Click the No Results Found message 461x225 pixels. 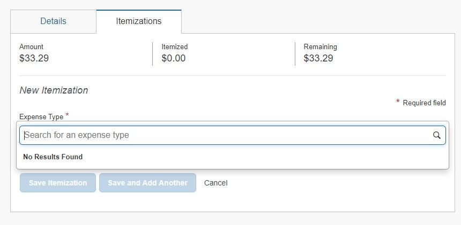tap(53, 157)
